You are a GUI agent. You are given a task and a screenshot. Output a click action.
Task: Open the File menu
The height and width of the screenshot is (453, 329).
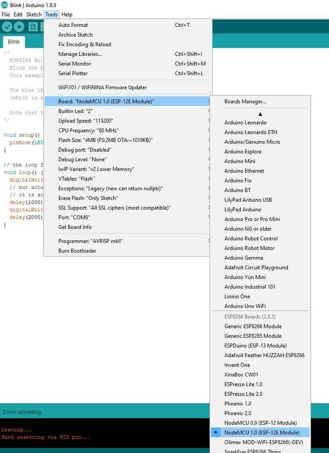6,15
